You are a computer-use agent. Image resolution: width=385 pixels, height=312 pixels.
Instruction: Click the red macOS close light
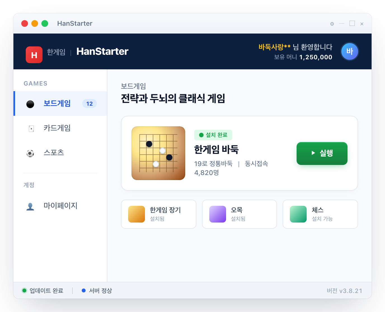tap(25, 23)
